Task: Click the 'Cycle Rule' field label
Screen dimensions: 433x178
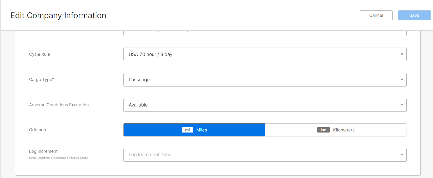Action: (x=39, y=54)
